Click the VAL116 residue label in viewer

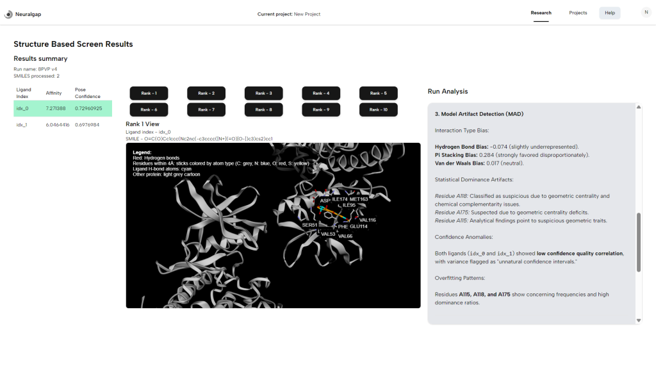click(x=367, y=220)
